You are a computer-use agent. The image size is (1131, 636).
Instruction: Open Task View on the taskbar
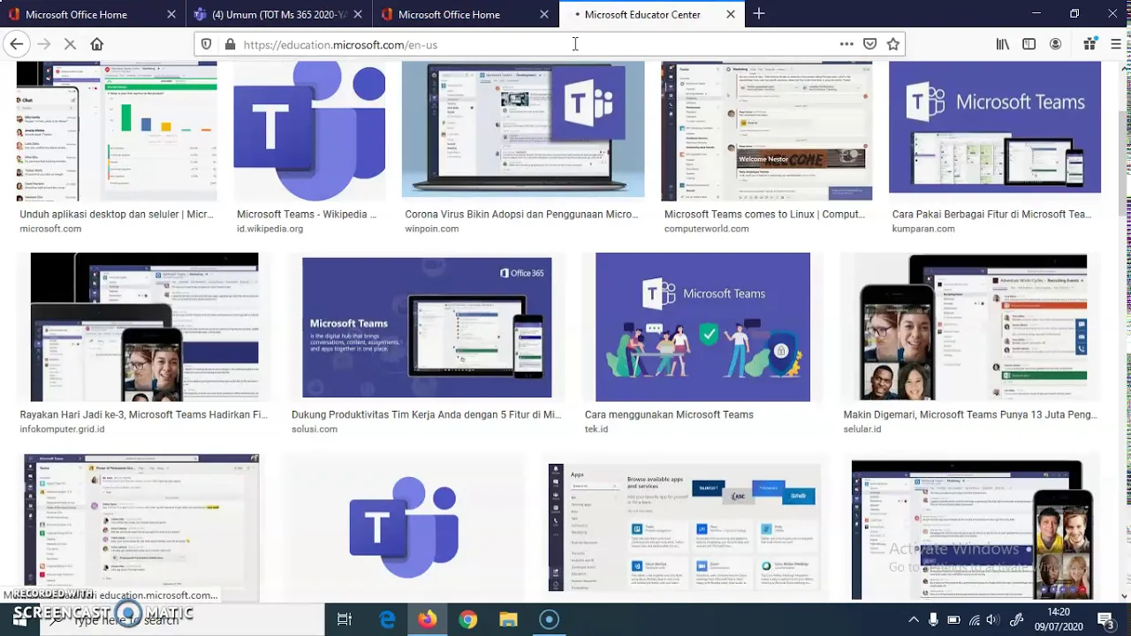pos(345,619)
